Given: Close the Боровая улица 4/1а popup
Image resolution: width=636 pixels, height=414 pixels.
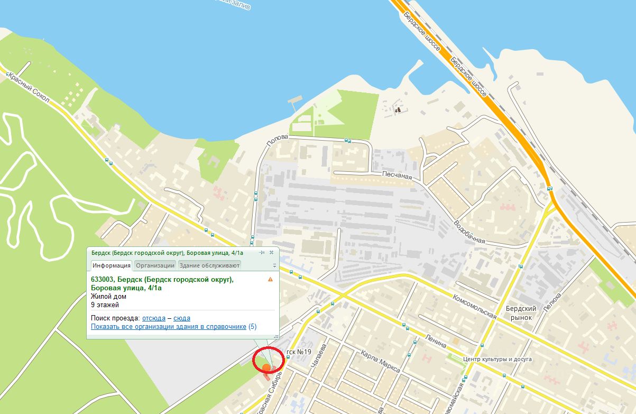Looking at the screenshot, I should click(271, 253).
